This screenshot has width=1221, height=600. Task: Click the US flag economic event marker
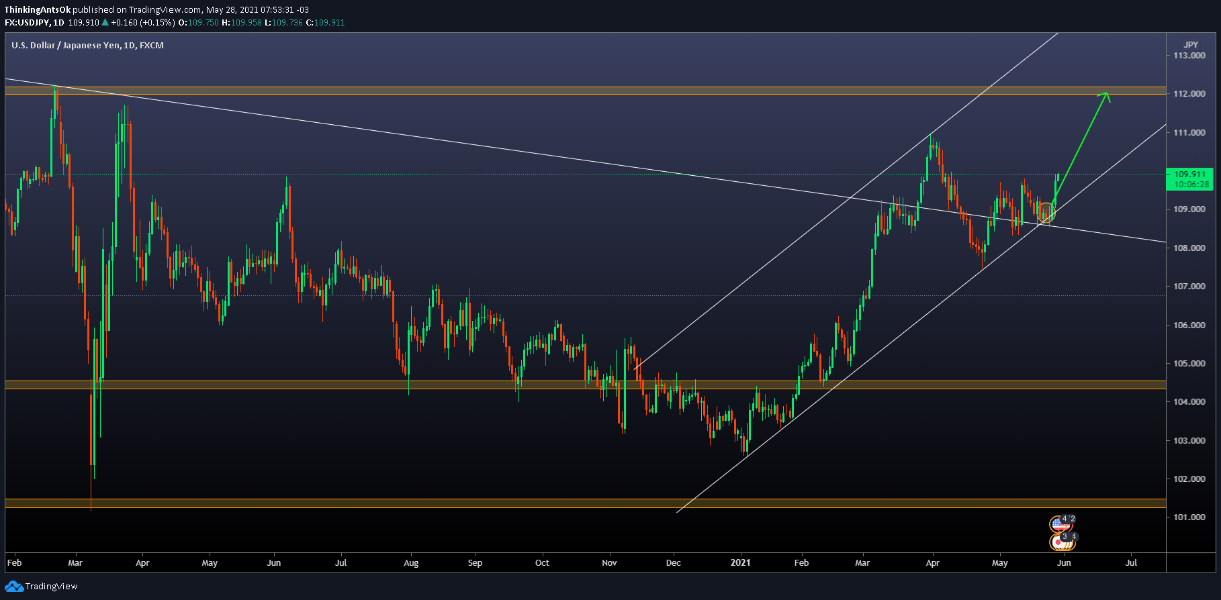click(x=1059, y=523)
